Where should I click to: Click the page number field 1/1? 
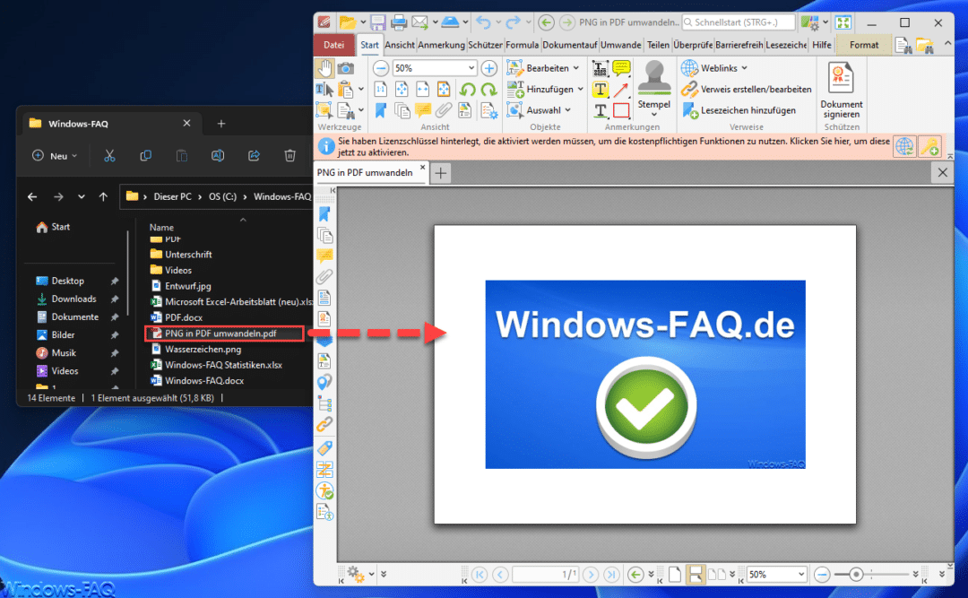545,575
